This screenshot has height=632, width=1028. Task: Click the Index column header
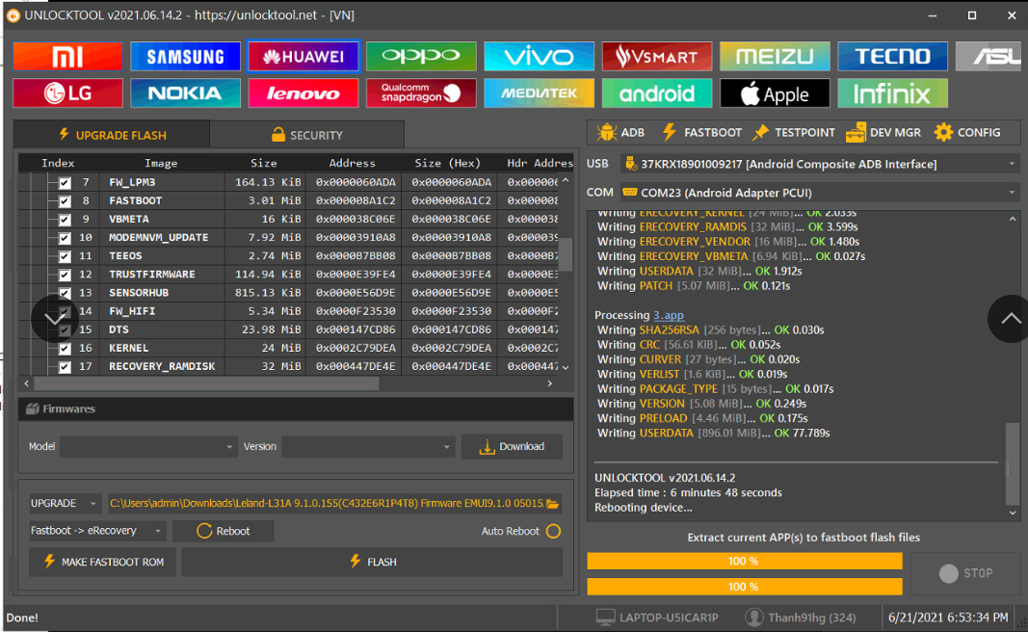coord(58,163)
